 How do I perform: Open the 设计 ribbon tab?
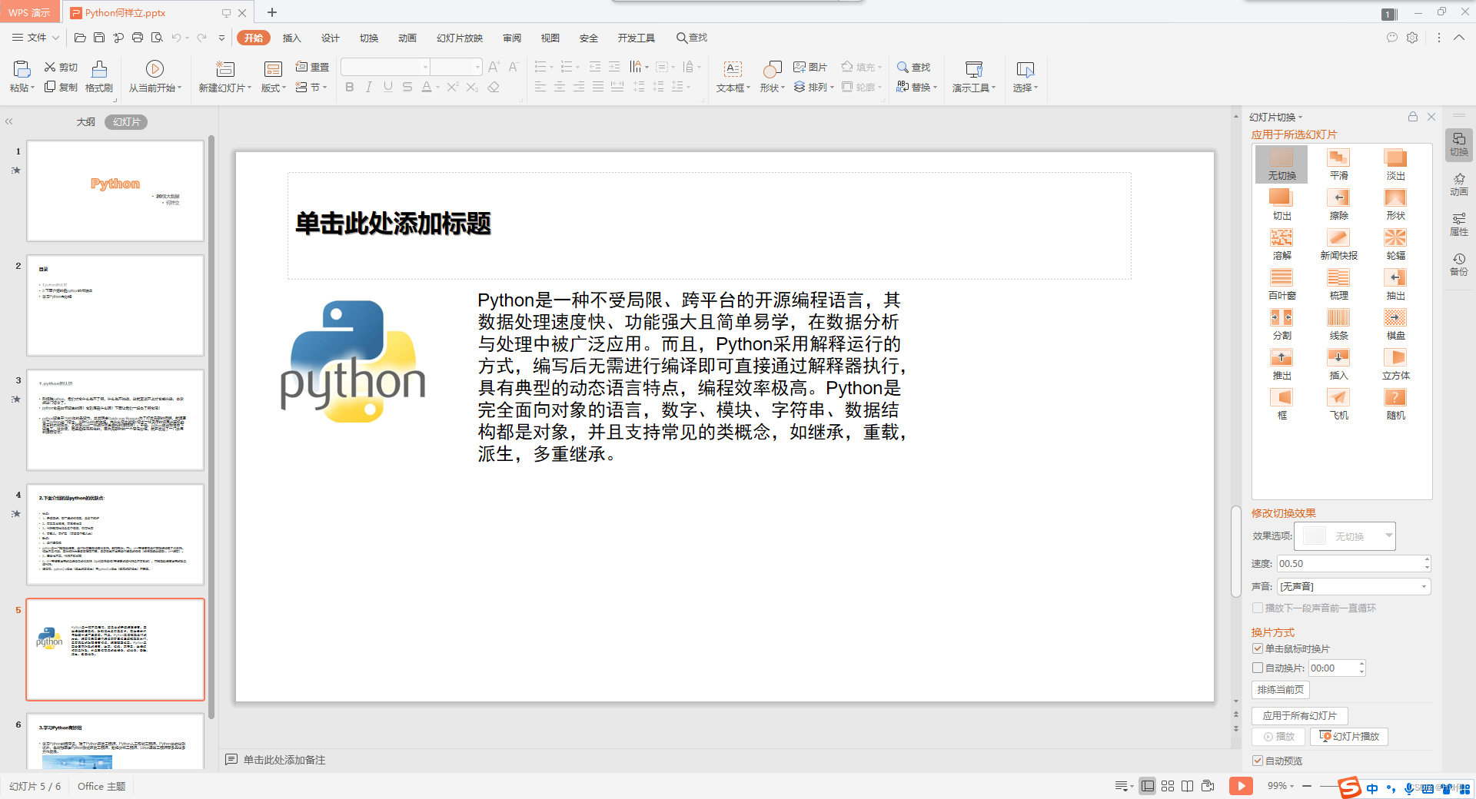click(331, 38)
